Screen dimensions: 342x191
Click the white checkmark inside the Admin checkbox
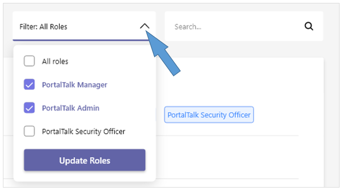(x=29, y=108)
